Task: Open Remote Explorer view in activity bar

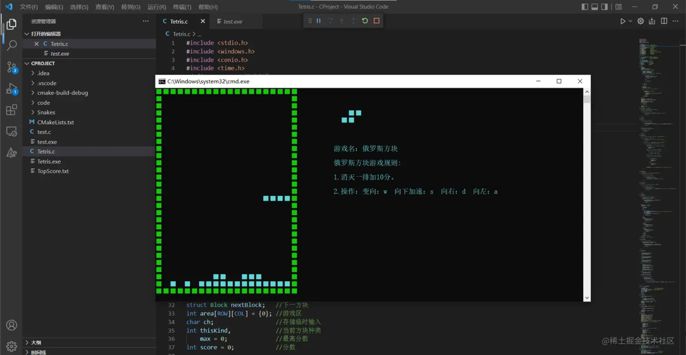Action: pyautogui.click(x=11, y=131)
